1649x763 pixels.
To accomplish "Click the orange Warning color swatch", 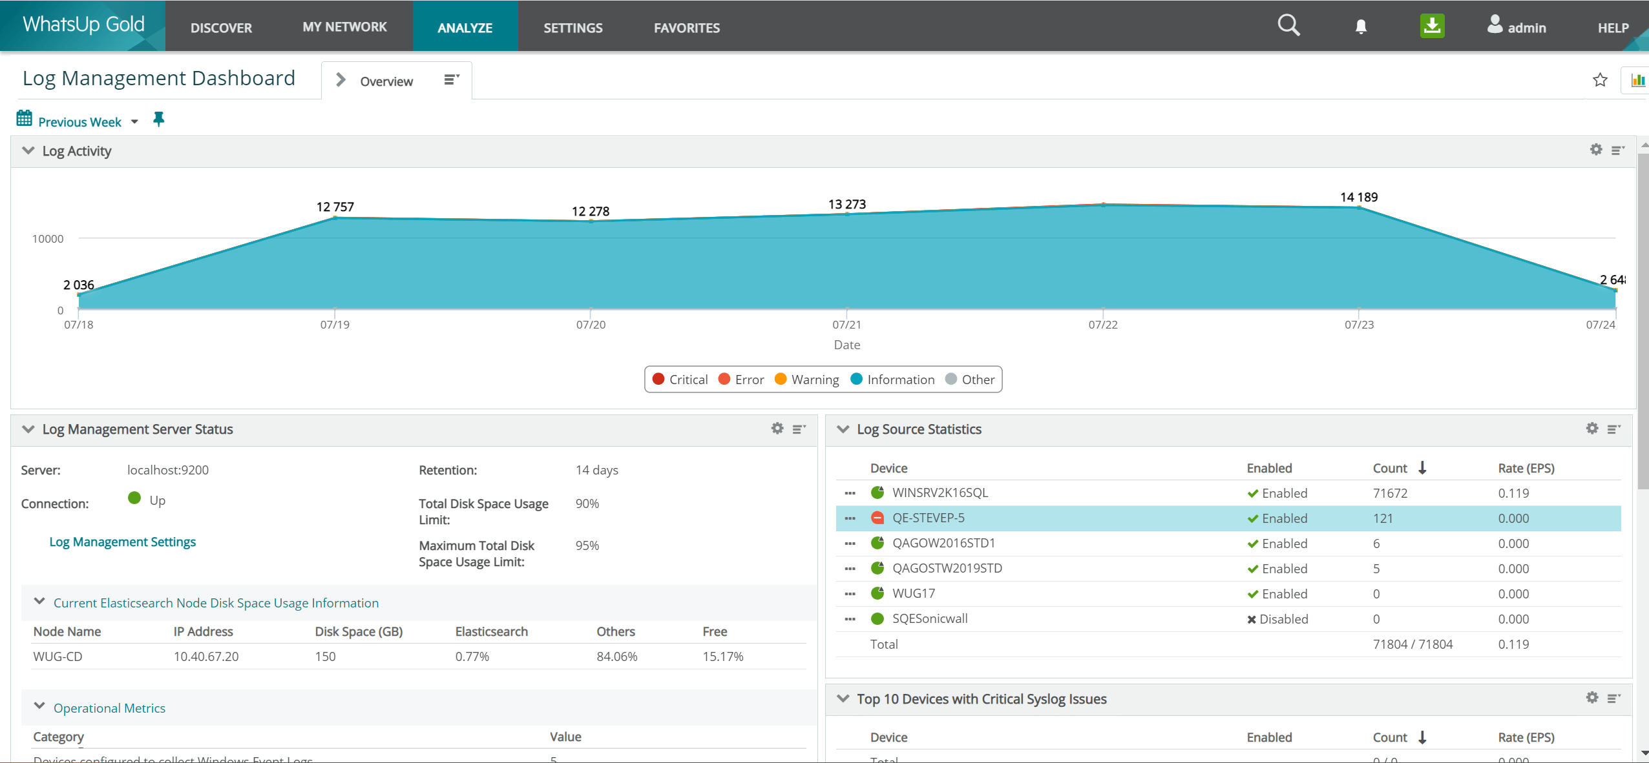I will click(x=781, y=380).
